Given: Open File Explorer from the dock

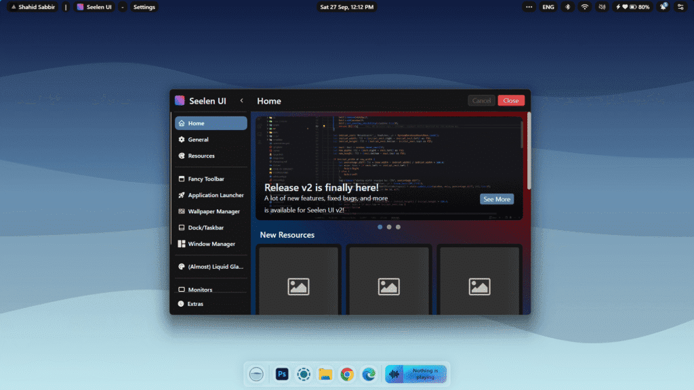Looking at the screenshot, I should [325, 374].
